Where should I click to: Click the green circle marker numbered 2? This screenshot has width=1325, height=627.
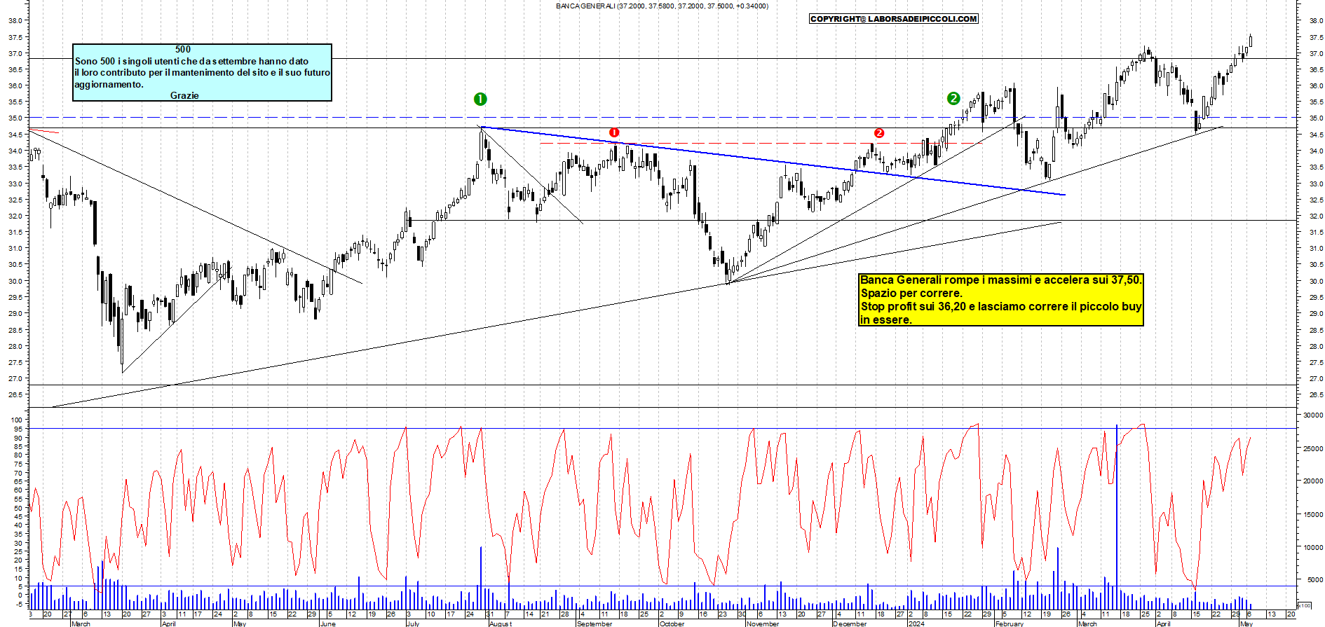pyautogui.click(x=953, y=99)
